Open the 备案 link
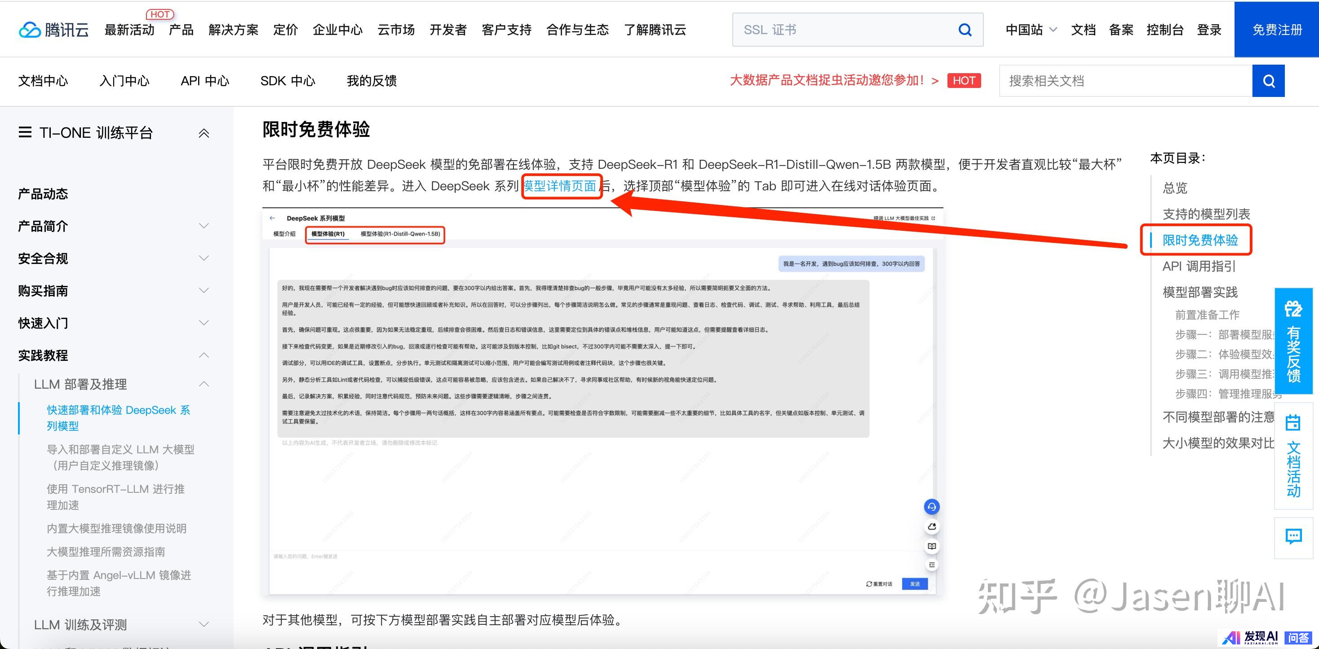This screenshot has height=649, width=1319. (x=1121, y=30)
